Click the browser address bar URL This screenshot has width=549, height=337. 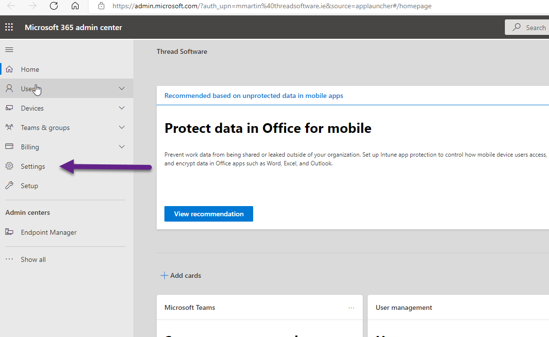(x=272, y=6)
